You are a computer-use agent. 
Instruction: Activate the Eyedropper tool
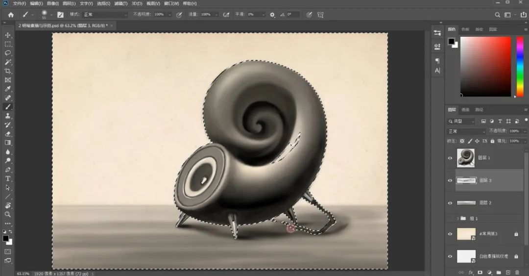point(8,89)
